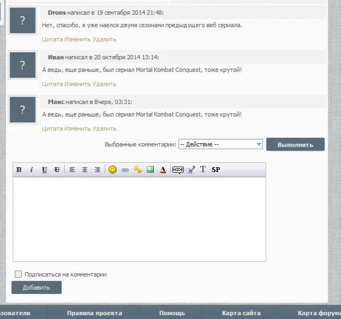Insert hidden text with HIDE icon
The width and height of the screenshot is (341, 319).
point(178,170)
